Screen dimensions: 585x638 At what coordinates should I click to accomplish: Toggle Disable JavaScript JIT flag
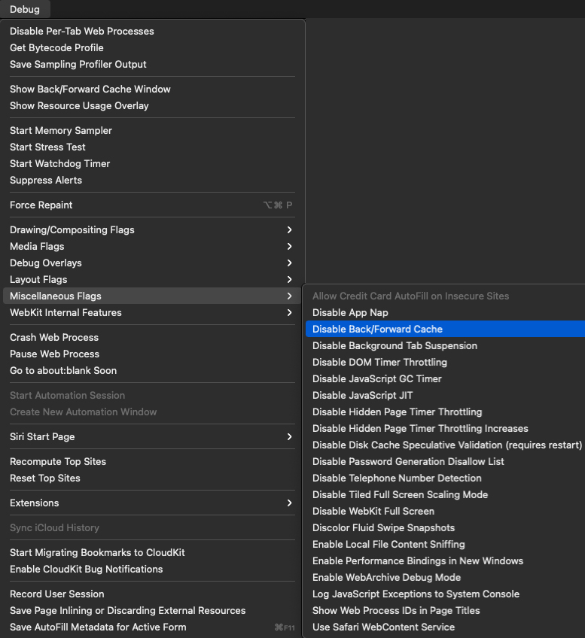[362, 395]
